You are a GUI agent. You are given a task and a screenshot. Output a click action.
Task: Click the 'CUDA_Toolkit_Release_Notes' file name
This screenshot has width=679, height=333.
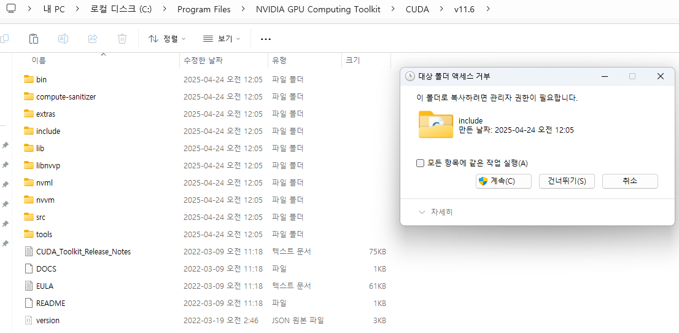(x=83, y=251)
